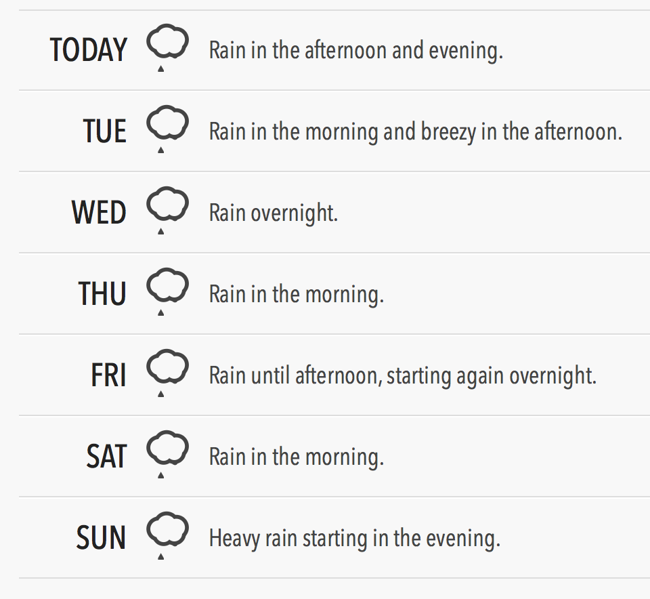
Task: Tap the rain cloud icon beside THU
Action: pyautogui.click(x=167, y=289)
